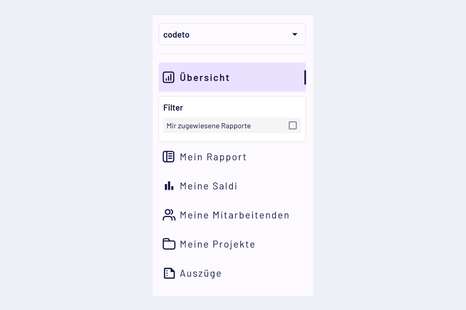Screen dimensions: 466x310
Task: Open the Übersicht menu item
Action: point(205,77)
